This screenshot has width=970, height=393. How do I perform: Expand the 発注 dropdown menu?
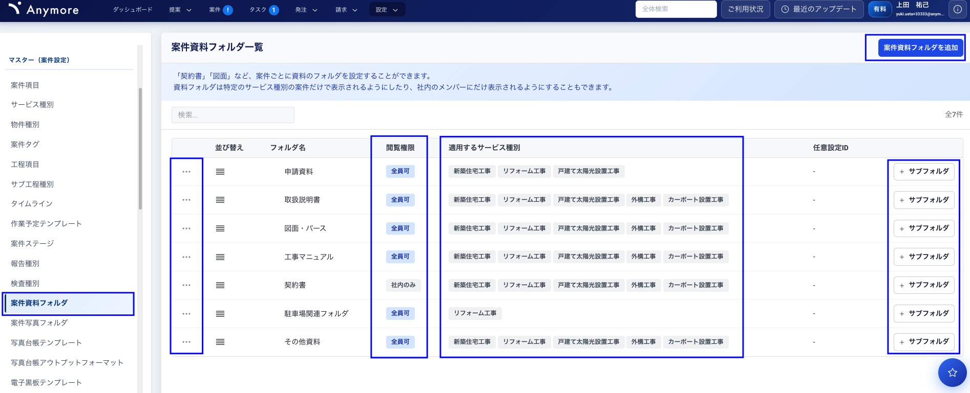(x=306, y=10)
